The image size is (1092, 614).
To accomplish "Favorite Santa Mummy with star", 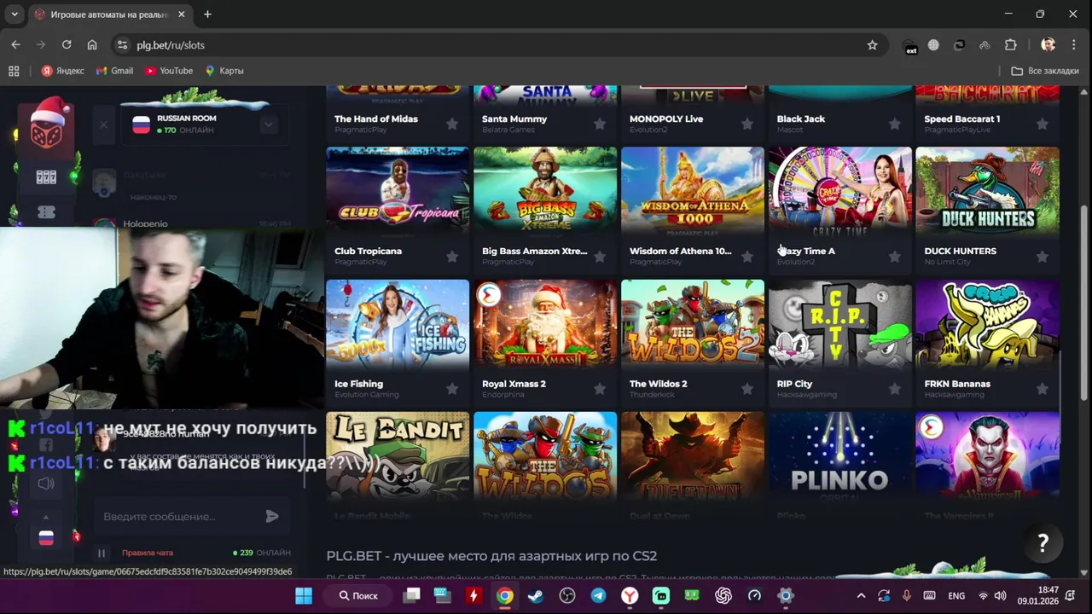I will [600, 125].
